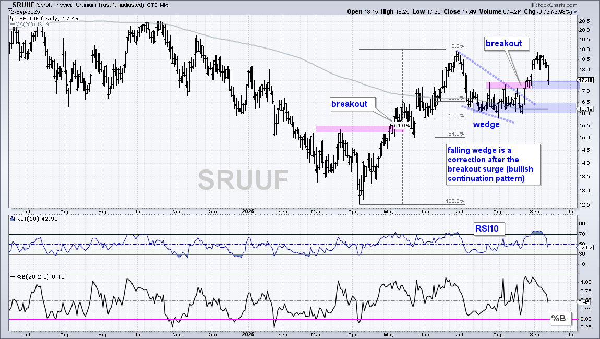The width and height of the screenshot is (600, 339).
Task: Click the 70 label on the RSI axis
Action: 582,234
